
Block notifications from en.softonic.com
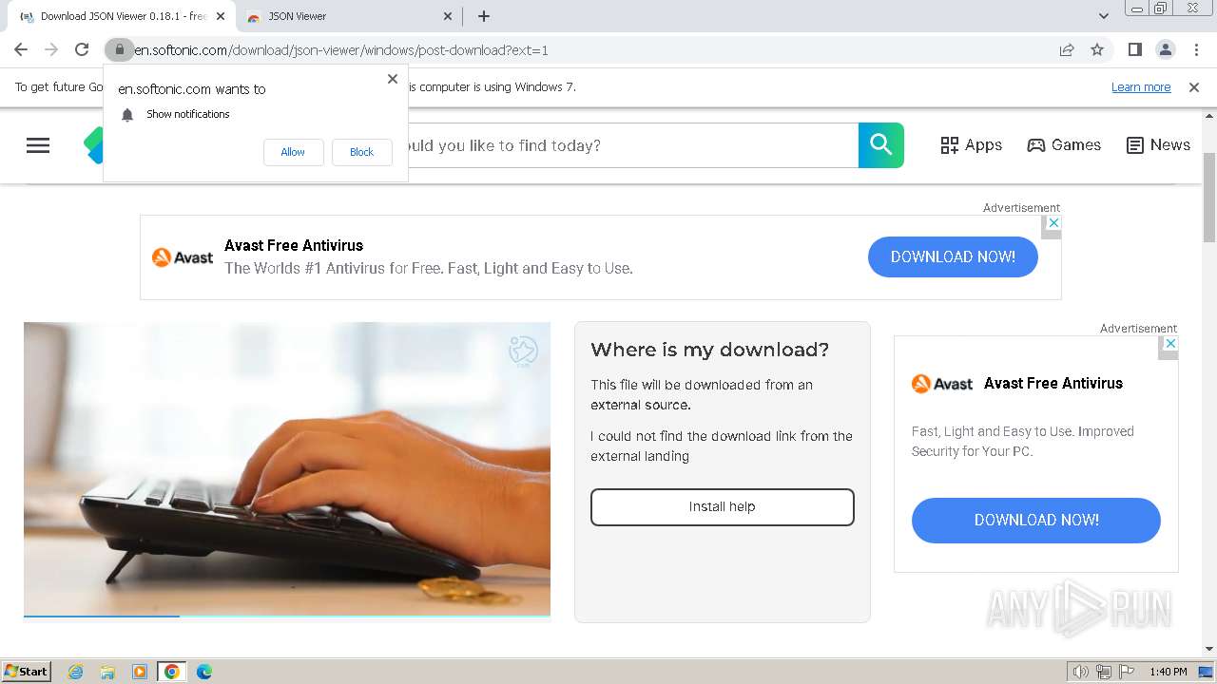[x=361, y=152]
